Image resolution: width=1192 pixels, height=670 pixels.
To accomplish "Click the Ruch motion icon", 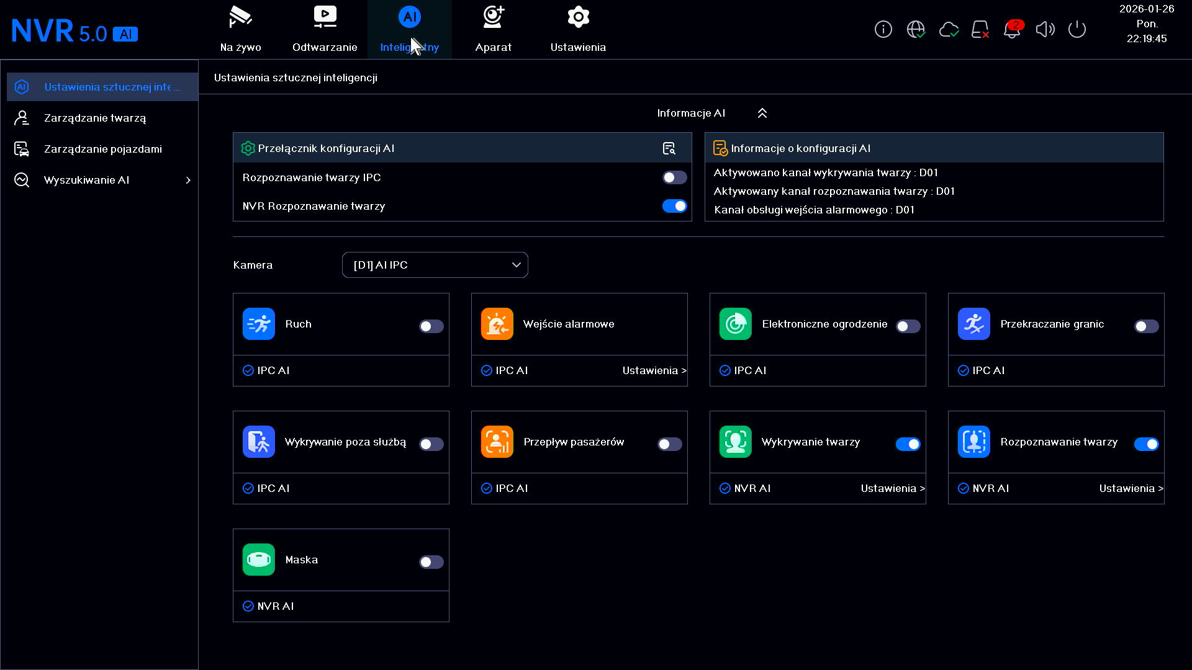I will (259, 324).
